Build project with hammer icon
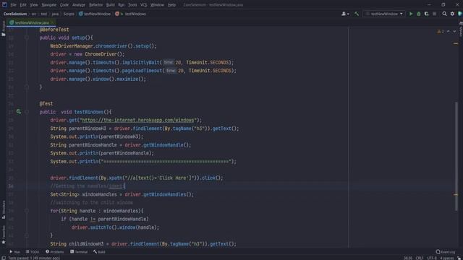 coord(357,14)
